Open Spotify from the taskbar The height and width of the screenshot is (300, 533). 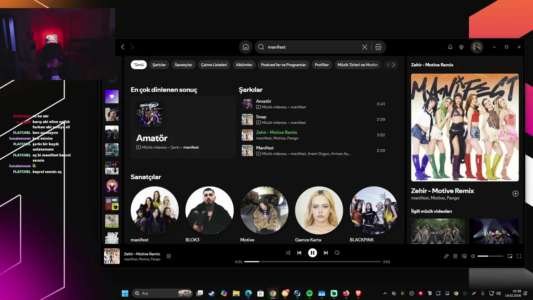309,293
